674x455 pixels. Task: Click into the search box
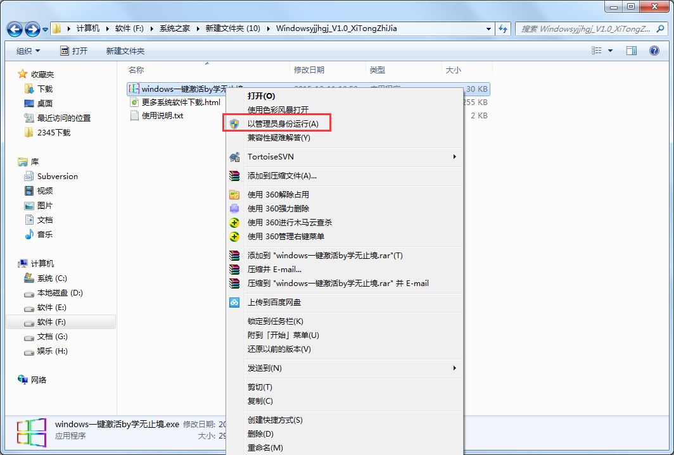tap(586, 28)
